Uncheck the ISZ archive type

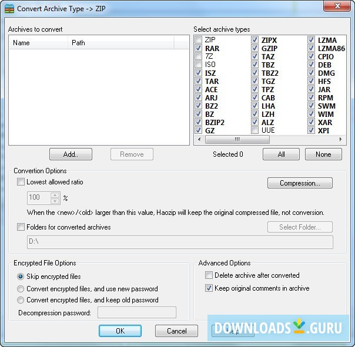pos(198,73)
